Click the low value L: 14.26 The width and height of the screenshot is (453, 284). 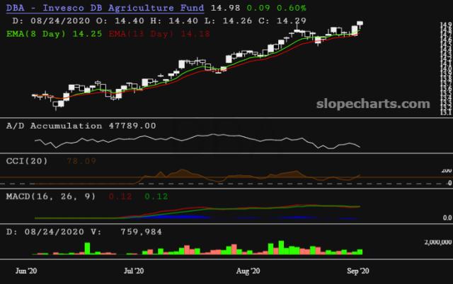coord(228,20)
